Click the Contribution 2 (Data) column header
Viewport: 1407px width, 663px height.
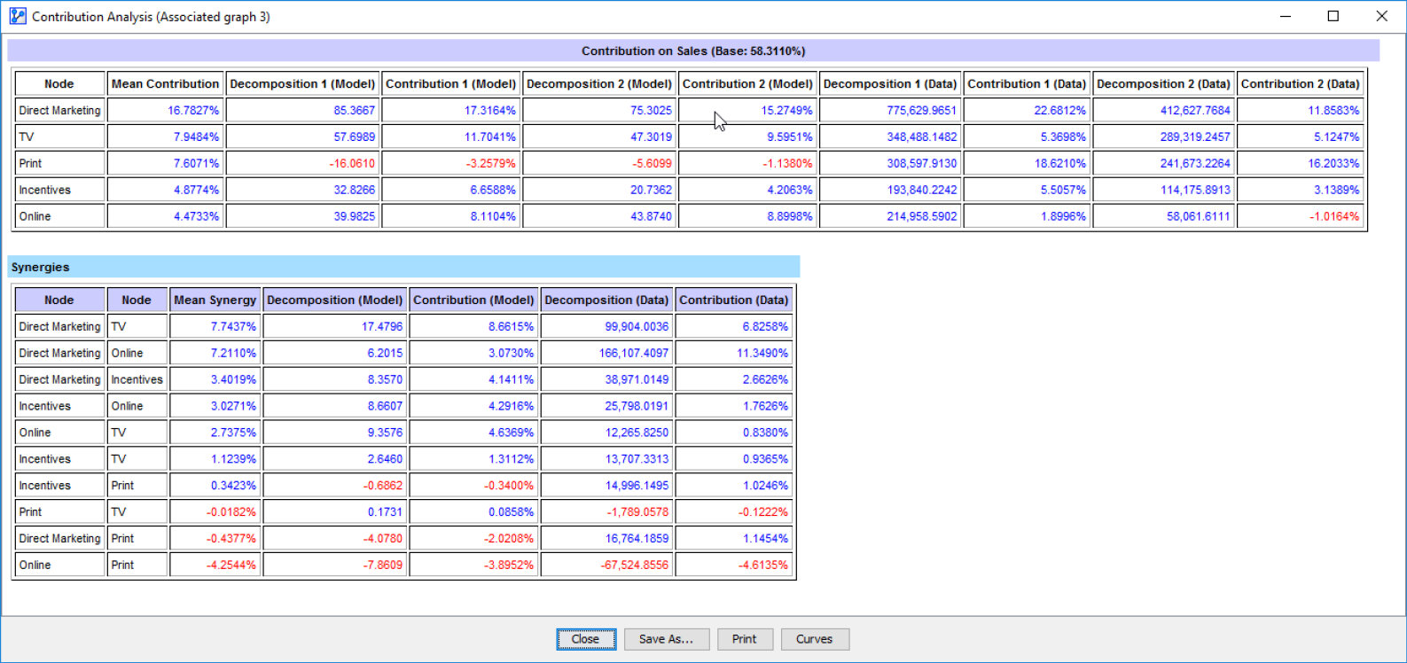click(x=1300, y=83)
